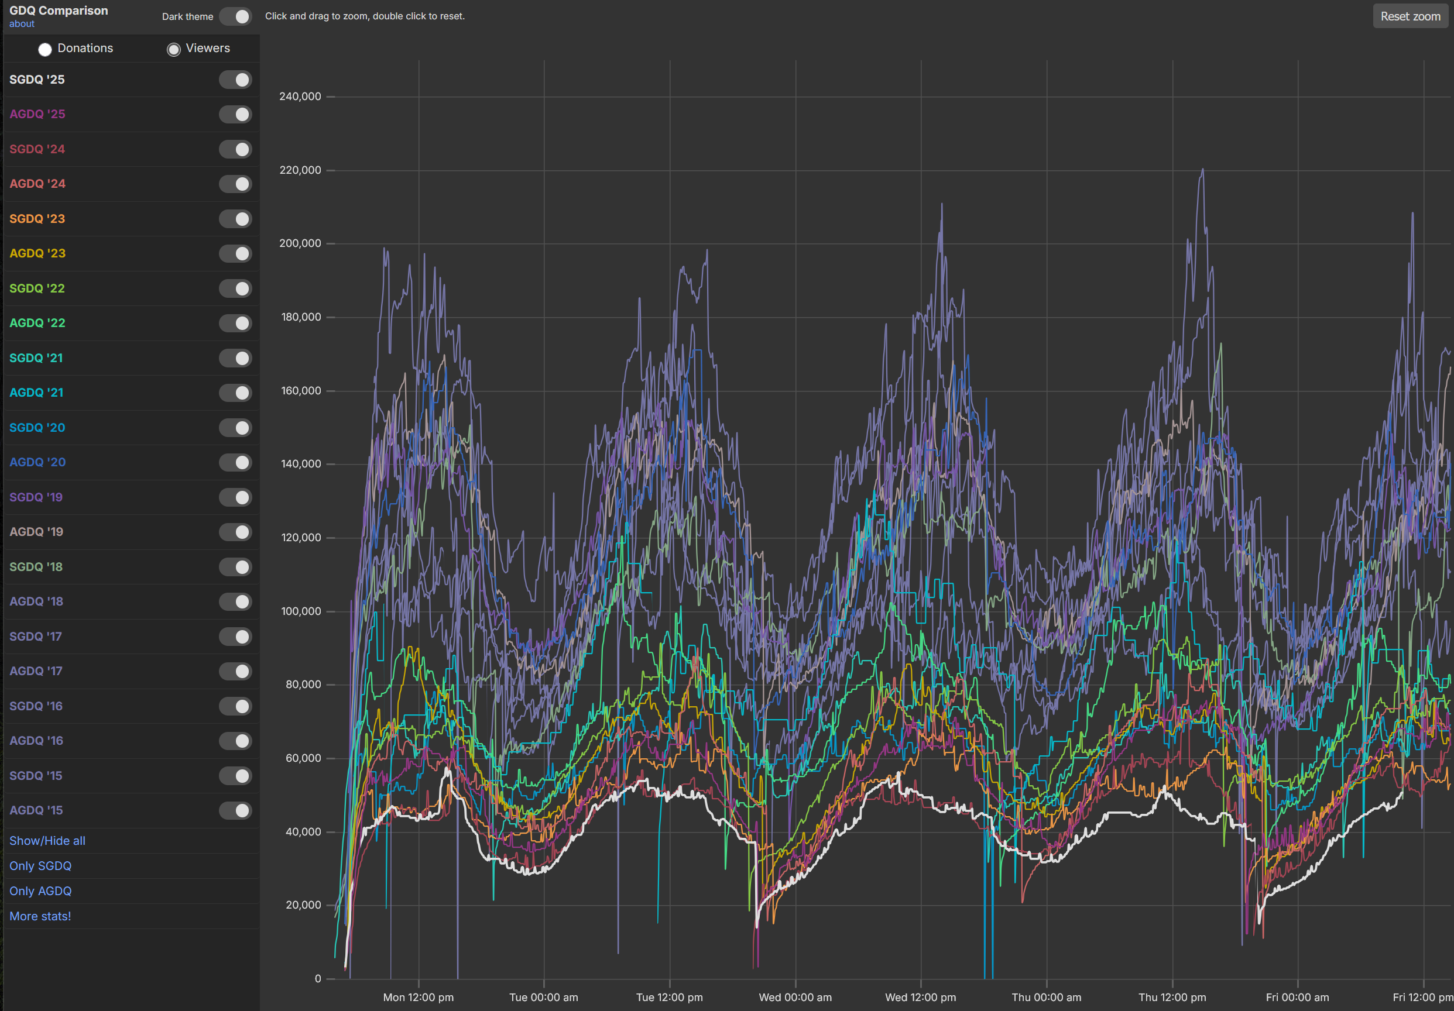This screenshot has height=1011, width=1454.
Task: Click the SGDQ '22 label text
Action: [37, 288]
